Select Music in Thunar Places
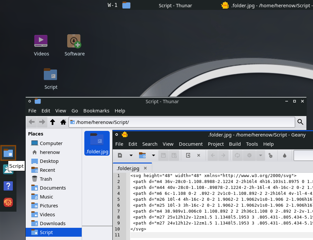 click(54, 197)
